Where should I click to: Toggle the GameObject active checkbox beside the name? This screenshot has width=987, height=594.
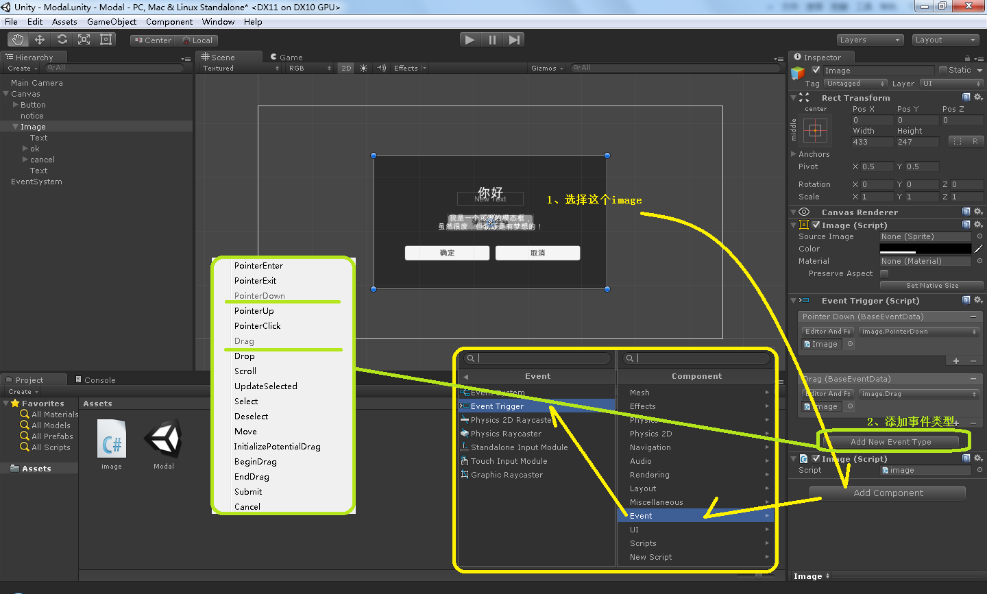tap(816, 70)
